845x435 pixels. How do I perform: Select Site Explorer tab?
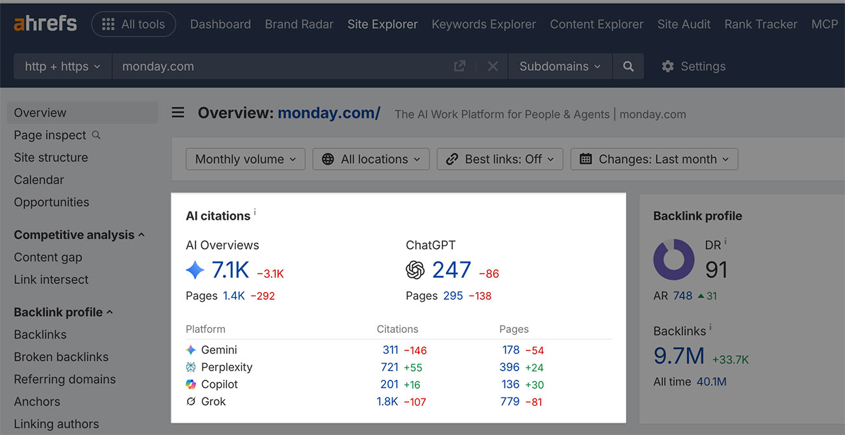[382, 24]
